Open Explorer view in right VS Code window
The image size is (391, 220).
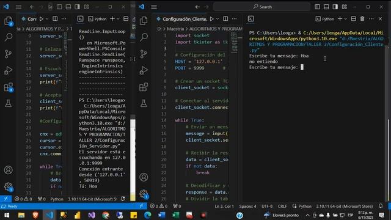tap(144, 21)
